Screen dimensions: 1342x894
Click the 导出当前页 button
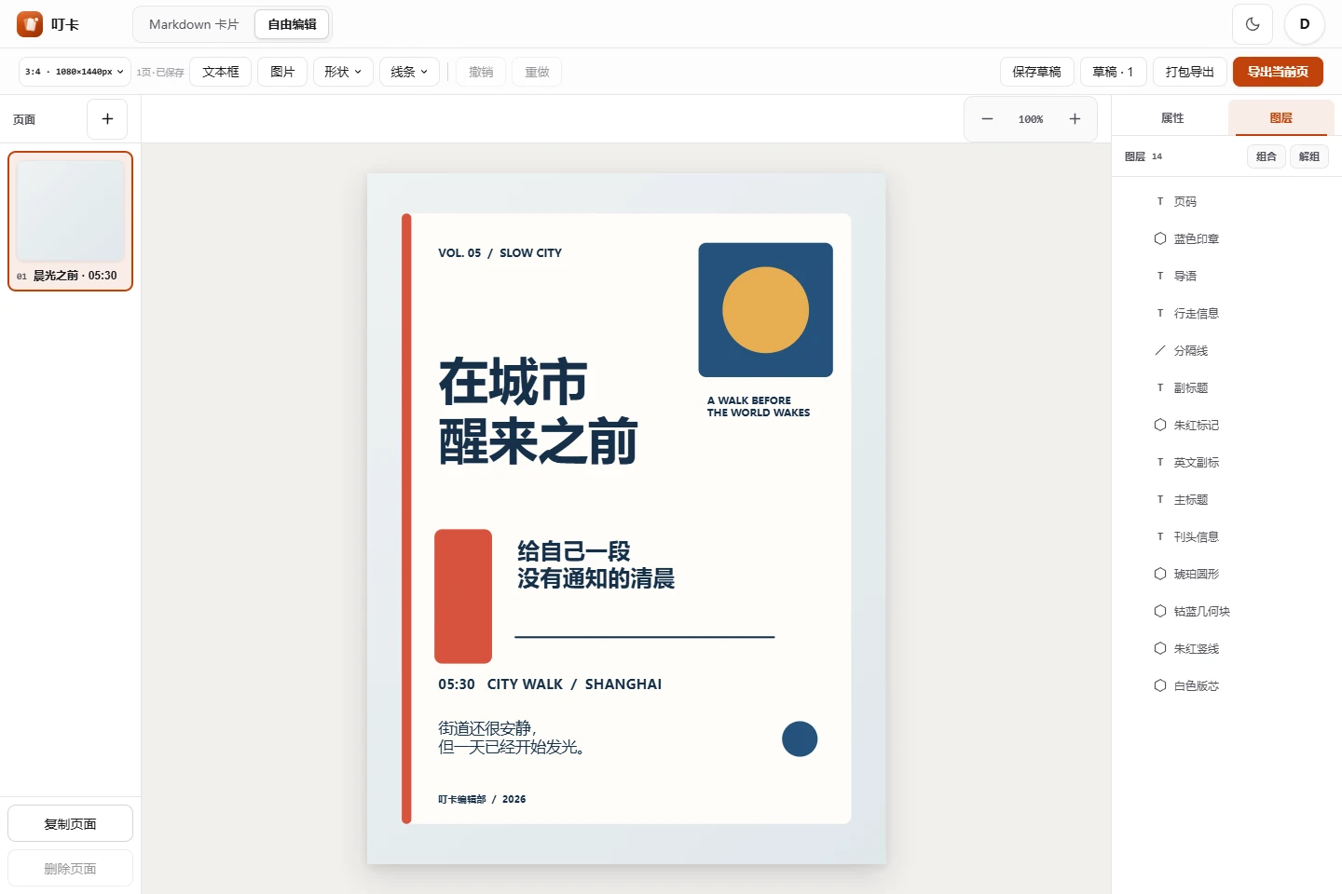tap(1278, 72)
